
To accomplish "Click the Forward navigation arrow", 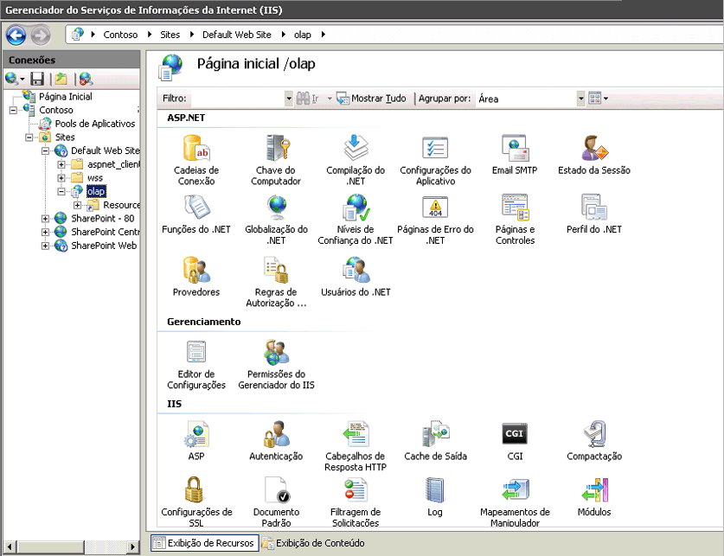I will click(41, 35).
